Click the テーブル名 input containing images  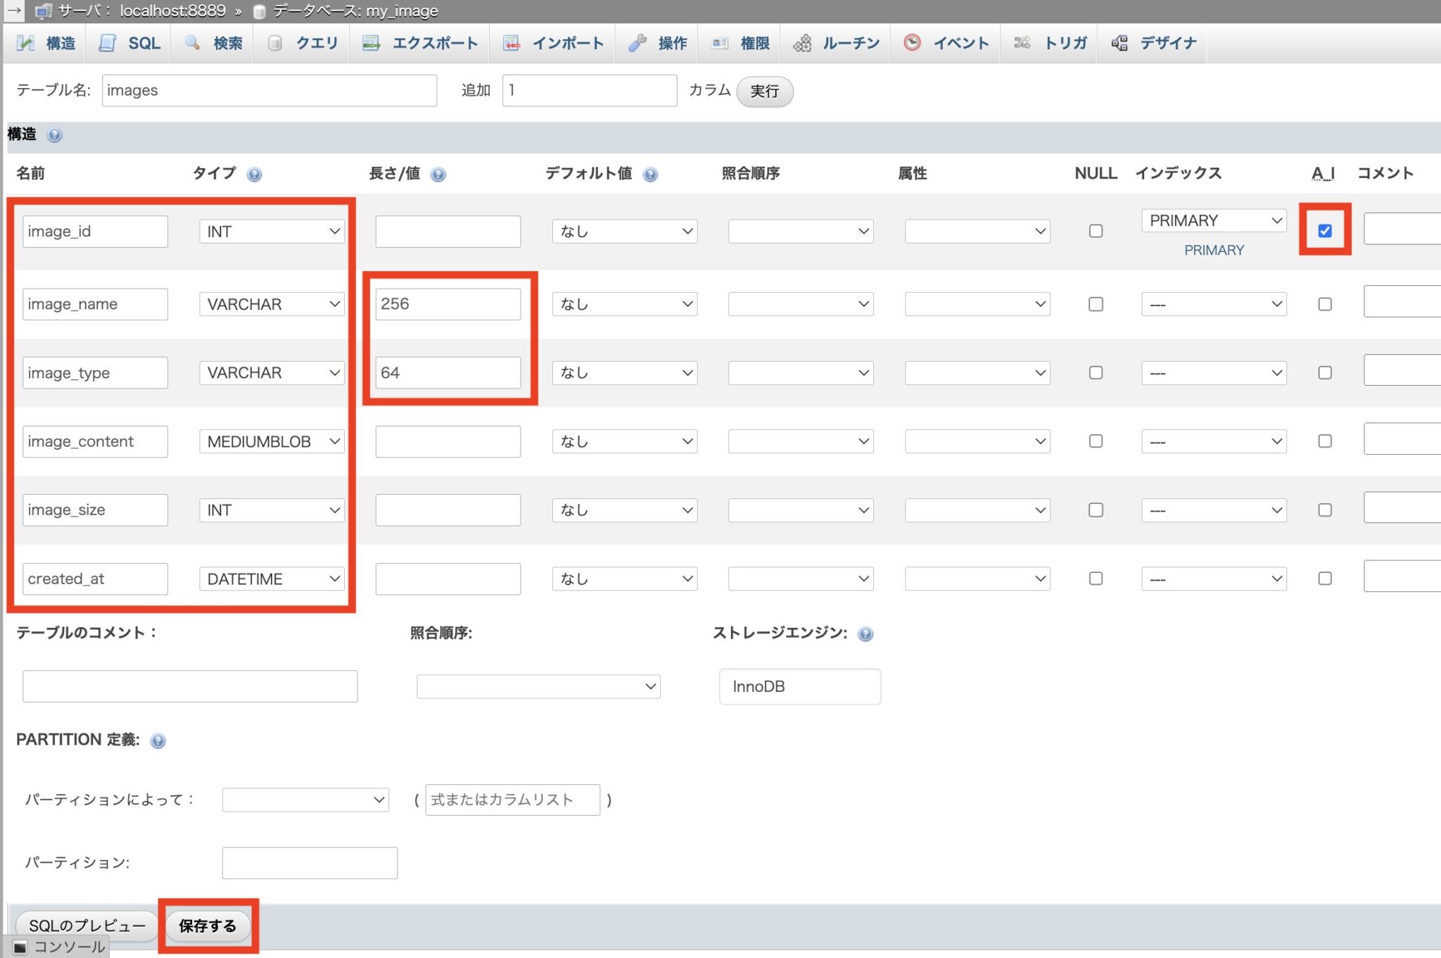click(269, 91)
